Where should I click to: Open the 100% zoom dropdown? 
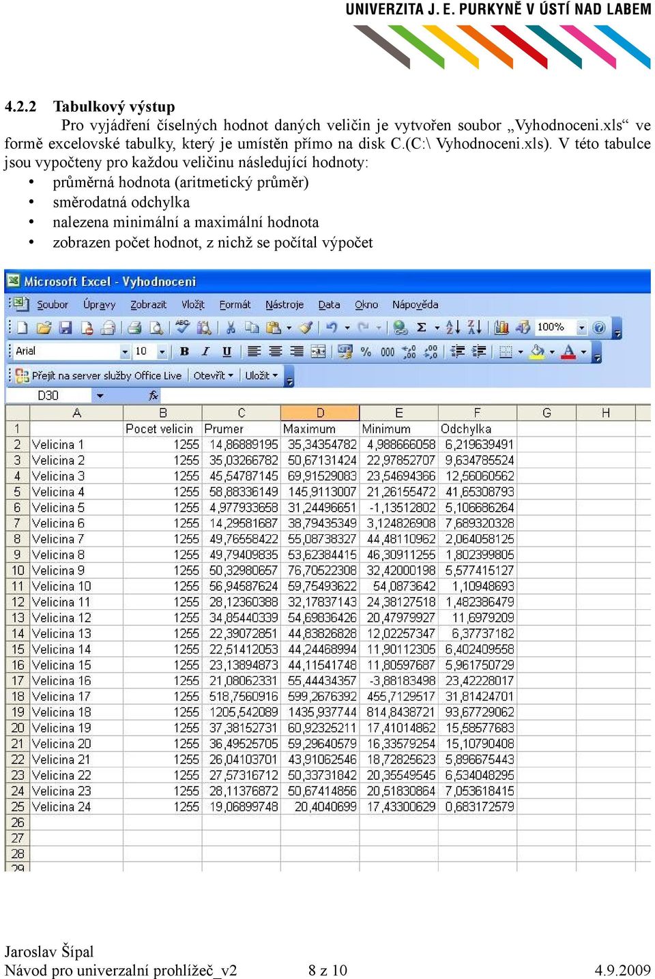(582, 328)
